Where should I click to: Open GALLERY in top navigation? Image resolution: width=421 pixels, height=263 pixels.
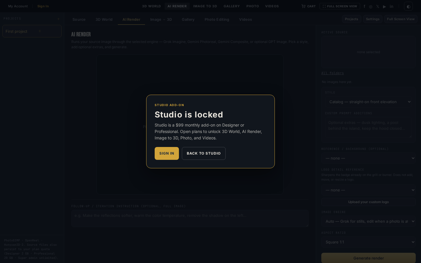[232, 6]
